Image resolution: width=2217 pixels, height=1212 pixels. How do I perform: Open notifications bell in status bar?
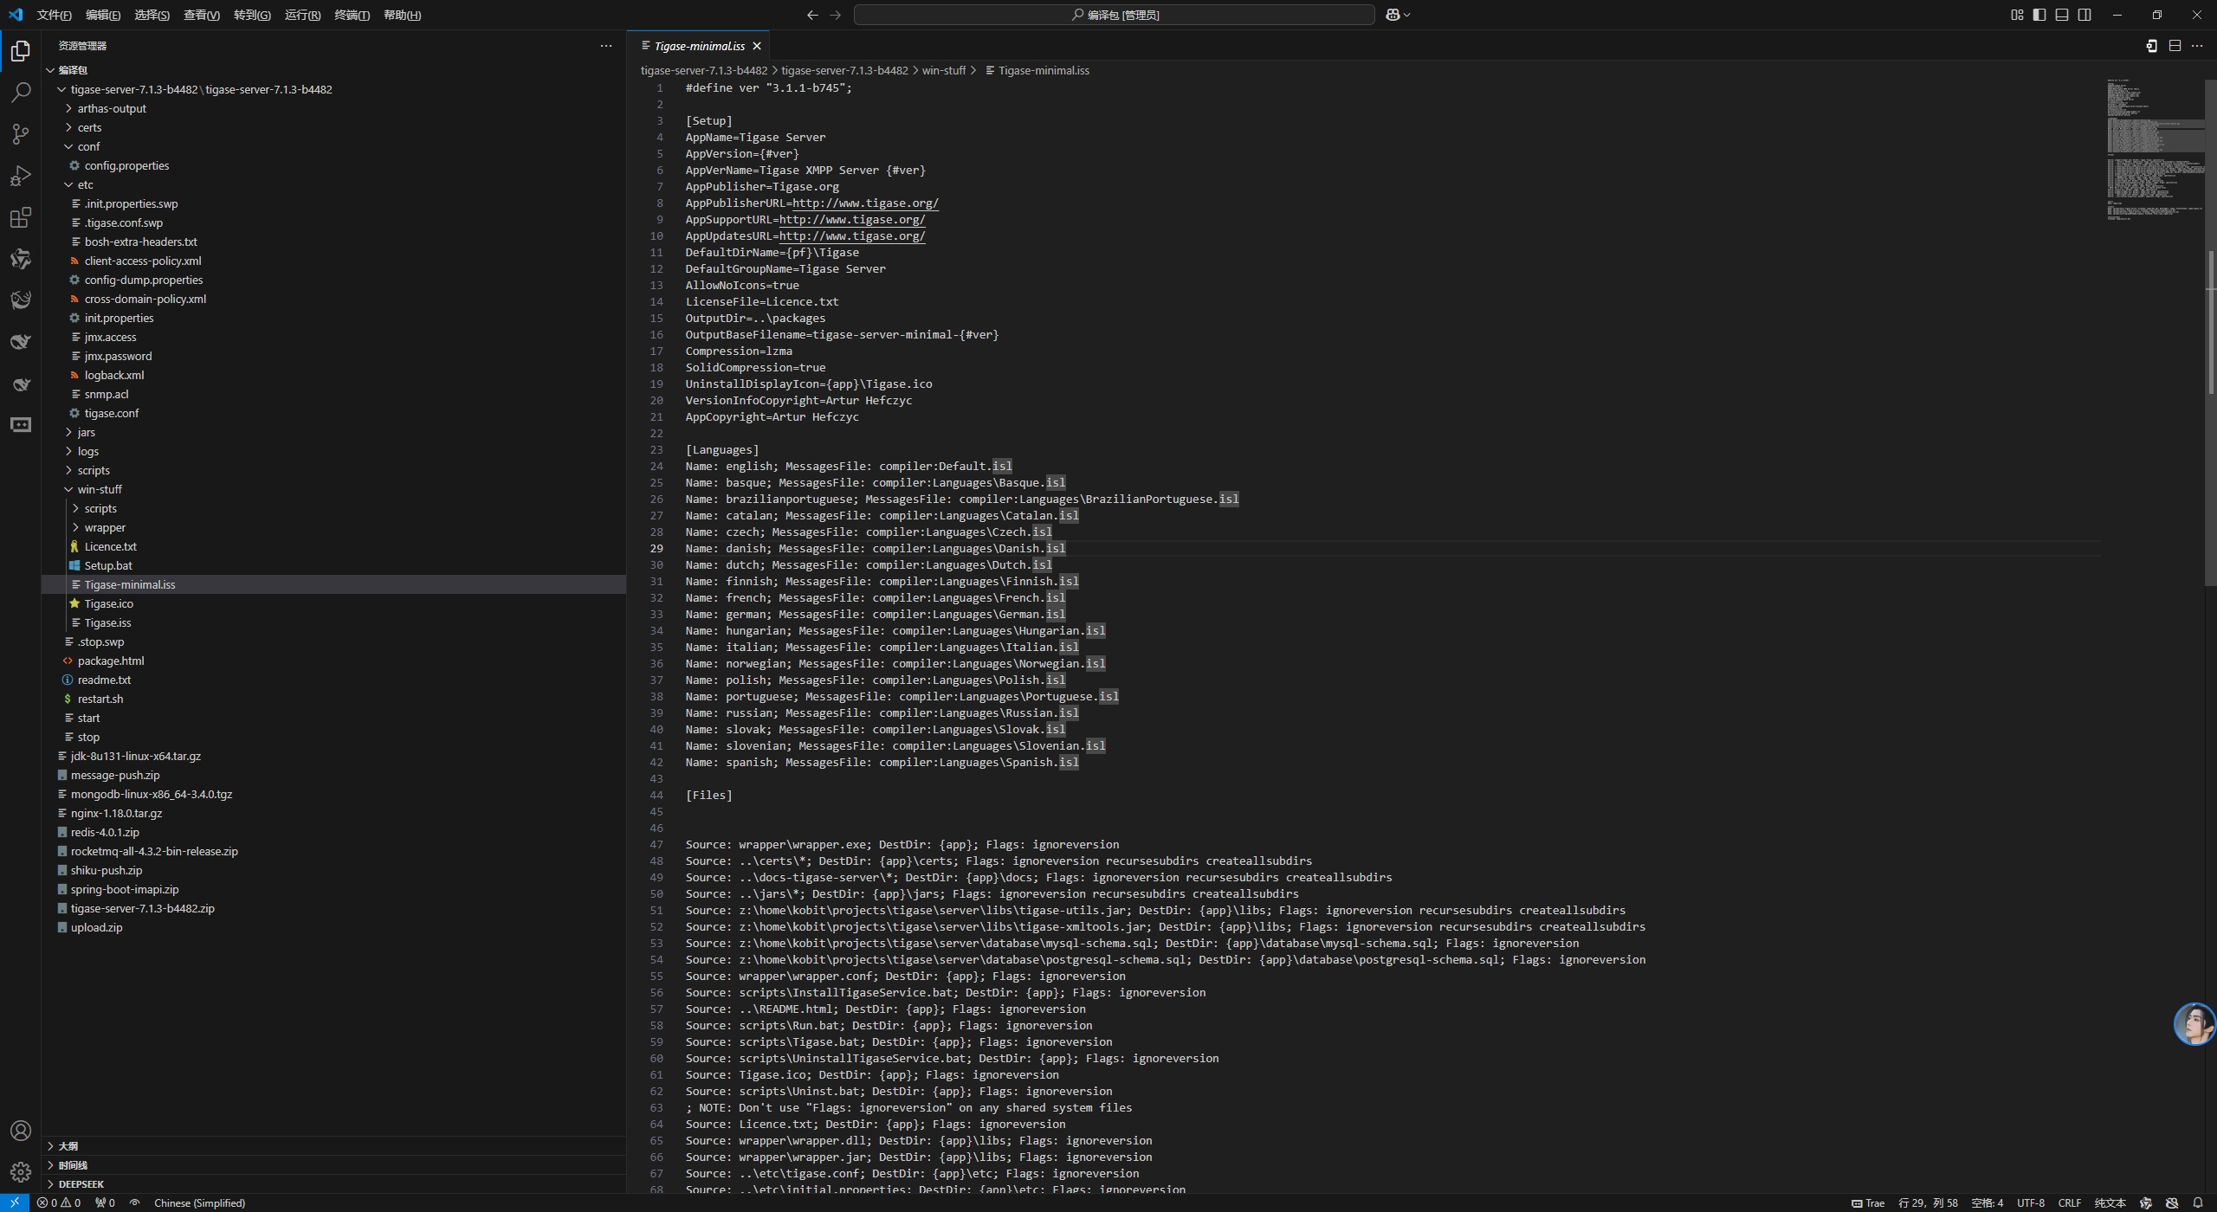[x=2197, y=1202]
